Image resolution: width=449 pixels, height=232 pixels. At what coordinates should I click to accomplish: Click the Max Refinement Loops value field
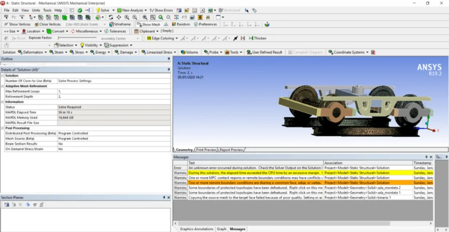coord(114,91)
